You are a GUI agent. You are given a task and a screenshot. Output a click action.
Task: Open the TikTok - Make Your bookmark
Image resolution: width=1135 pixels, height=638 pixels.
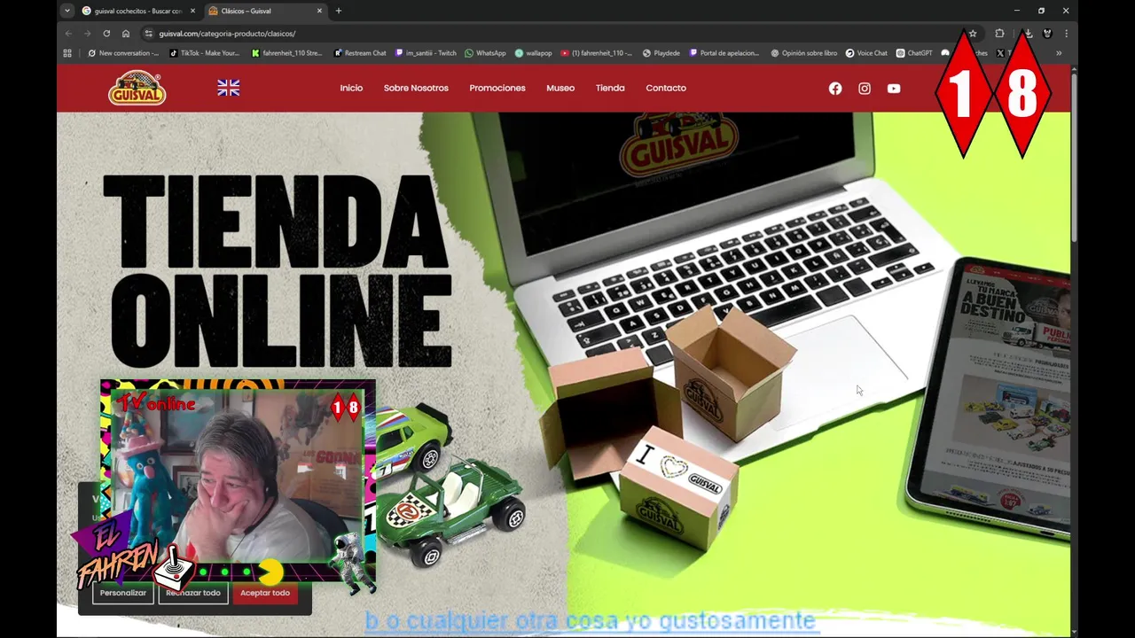(x=204, y=53)
